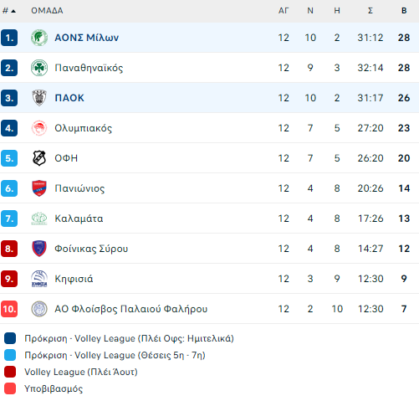Viewport: 419px width, 401px height.
Task: Click the Καλαμάτα green logo
Action: click(x=39, y=218)
